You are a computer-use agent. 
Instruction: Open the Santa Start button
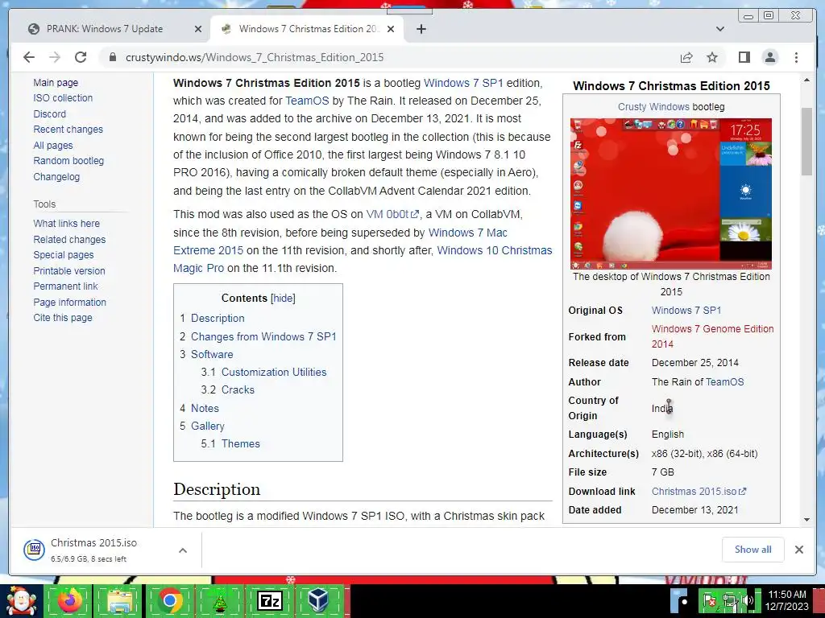[x=21, y=600]
